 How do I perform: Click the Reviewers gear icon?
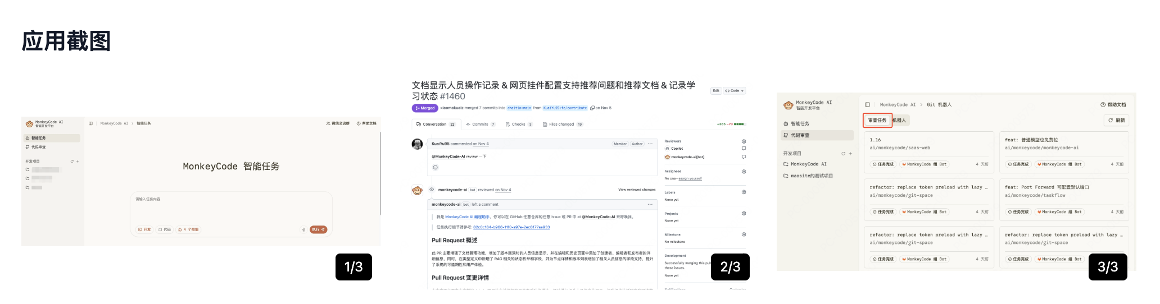coord(744,141)
